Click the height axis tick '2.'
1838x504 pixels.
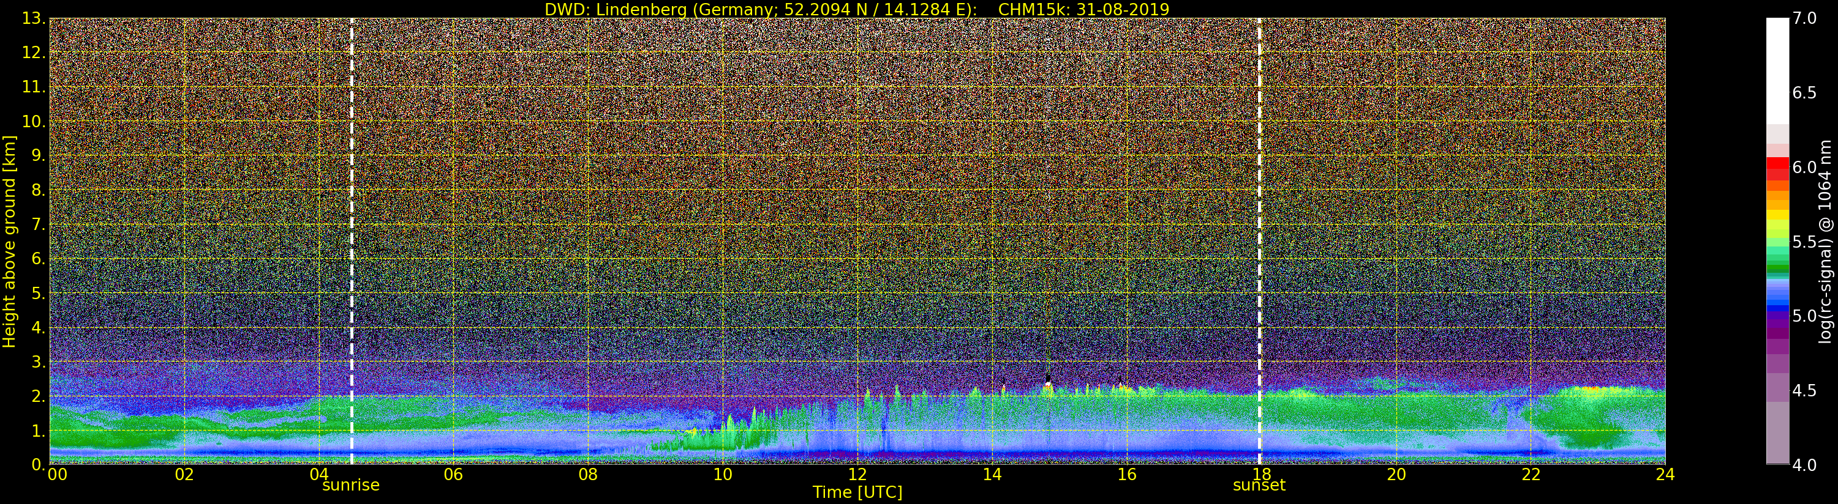click(x=39, y=396)
